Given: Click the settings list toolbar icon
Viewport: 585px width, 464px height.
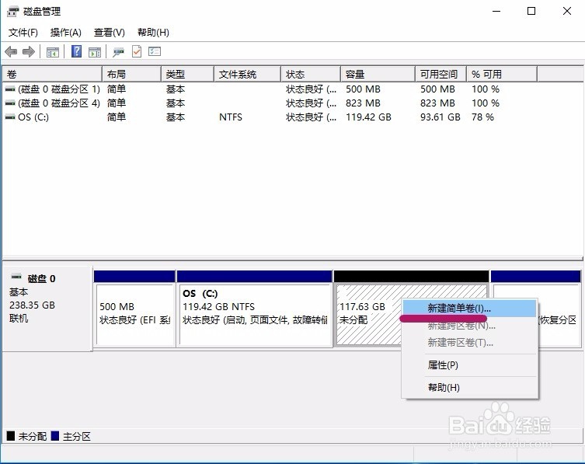Looking at the screenshot, I should pyautogui.click(x=155, y=51).
